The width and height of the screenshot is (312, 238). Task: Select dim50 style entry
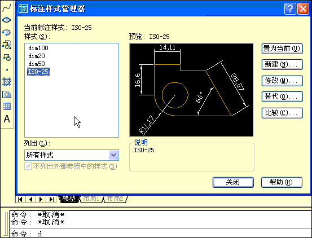pos(37,64)
